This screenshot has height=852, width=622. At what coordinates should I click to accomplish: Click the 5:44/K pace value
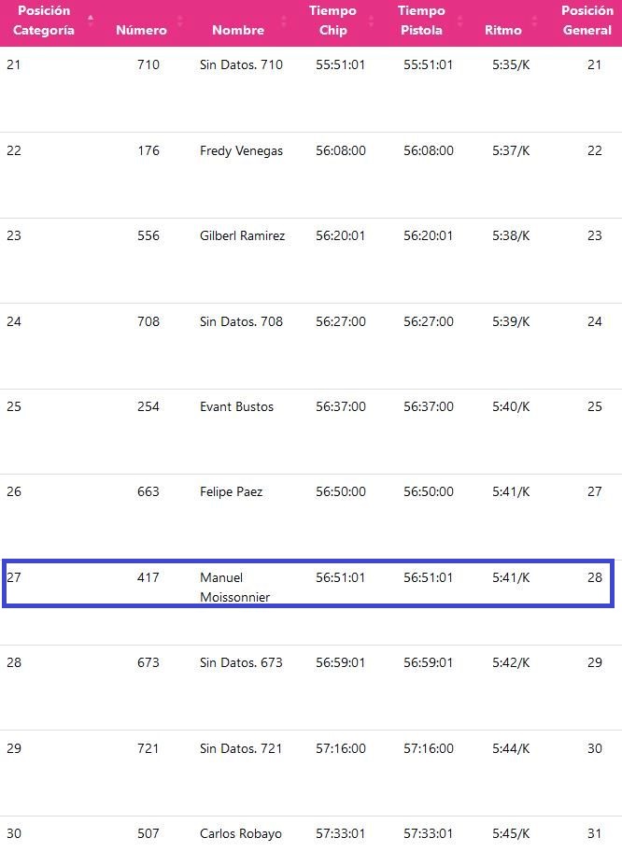(x=511, y=748)
